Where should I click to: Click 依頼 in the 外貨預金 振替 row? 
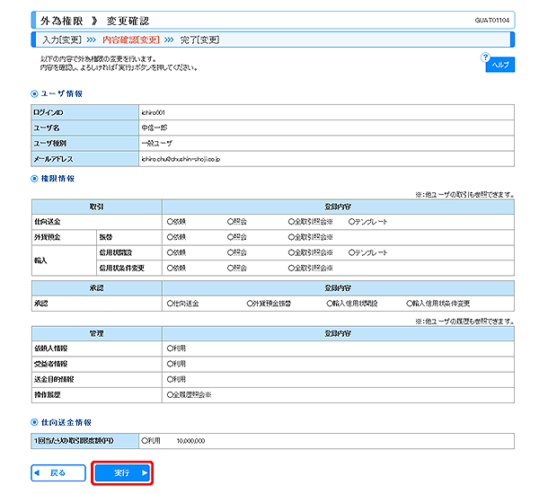(176, 237)
